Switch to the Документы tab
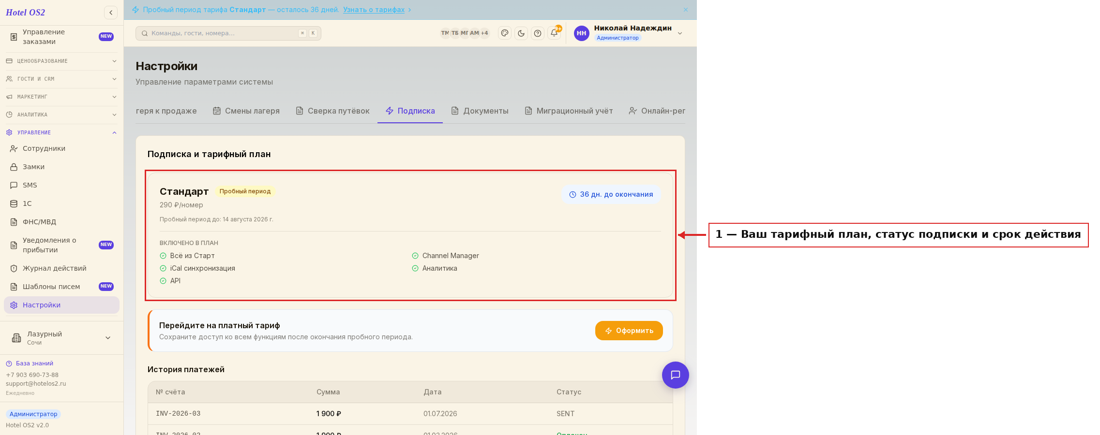This screenshot has width=1100, height=435. [x=480, y=111]
